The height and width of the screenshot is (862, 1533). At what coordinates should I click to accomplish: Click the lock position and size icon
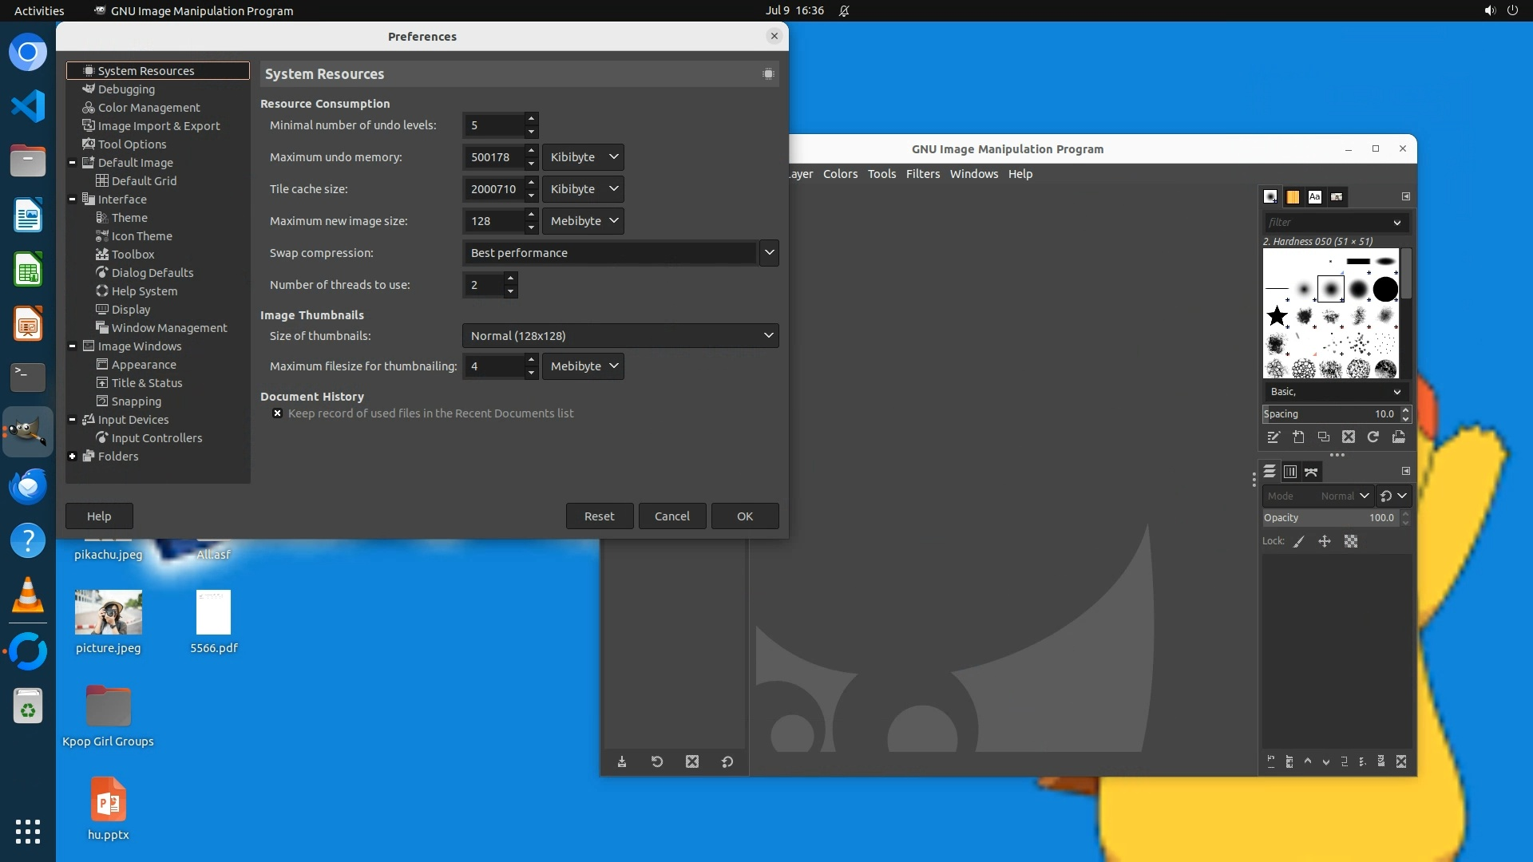tap(1325, 542)
